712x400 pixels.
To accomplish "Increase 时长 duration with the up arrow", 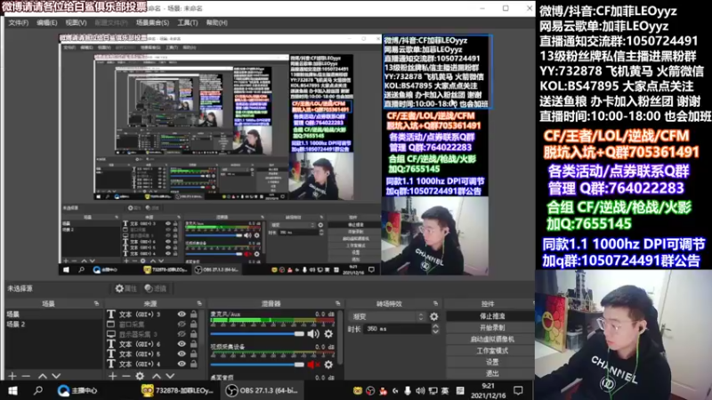I will (435, 326).
